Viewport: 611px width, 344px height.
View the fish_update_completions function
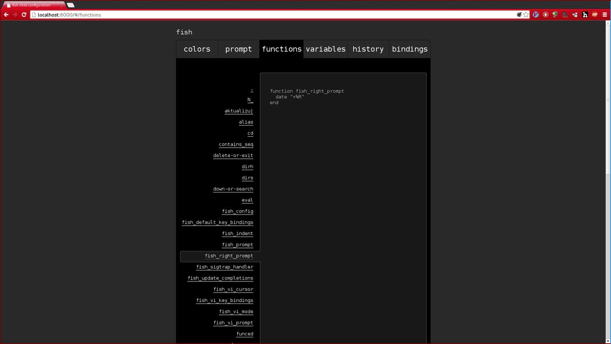pos(220,278)
